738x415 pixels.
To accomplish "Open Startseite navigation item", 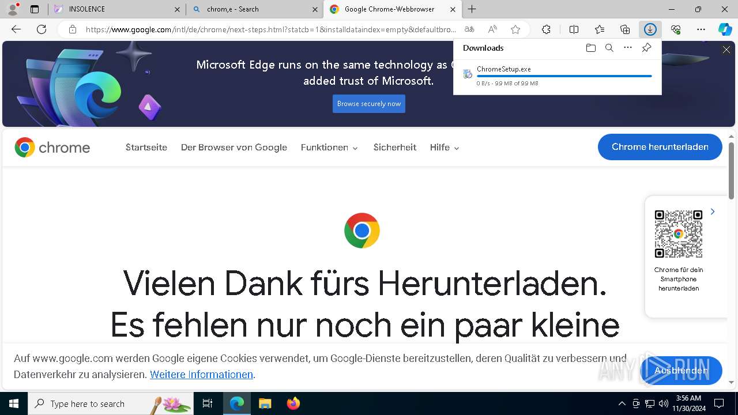I will pos(146,148).
